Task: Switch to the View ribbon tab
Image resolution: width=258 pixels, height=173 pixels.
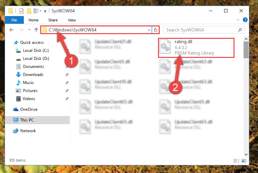Action: 72,20
